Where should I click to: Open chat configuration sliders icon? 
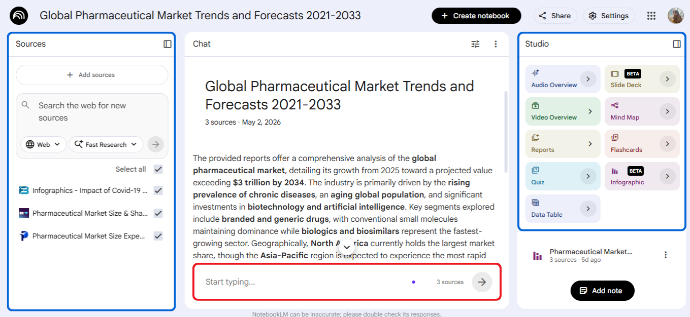[475, 44]
